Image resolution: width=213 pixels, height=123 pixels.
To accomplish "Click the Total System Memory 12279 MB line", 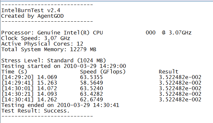I will click(49, 50).
